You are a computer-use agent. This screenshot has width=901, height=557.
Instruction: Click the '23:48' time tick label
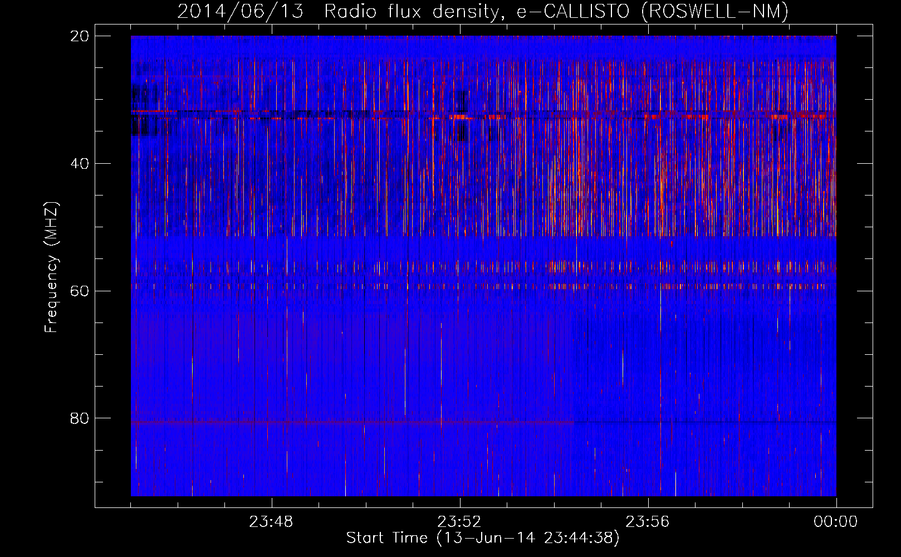tap(271, 522)
